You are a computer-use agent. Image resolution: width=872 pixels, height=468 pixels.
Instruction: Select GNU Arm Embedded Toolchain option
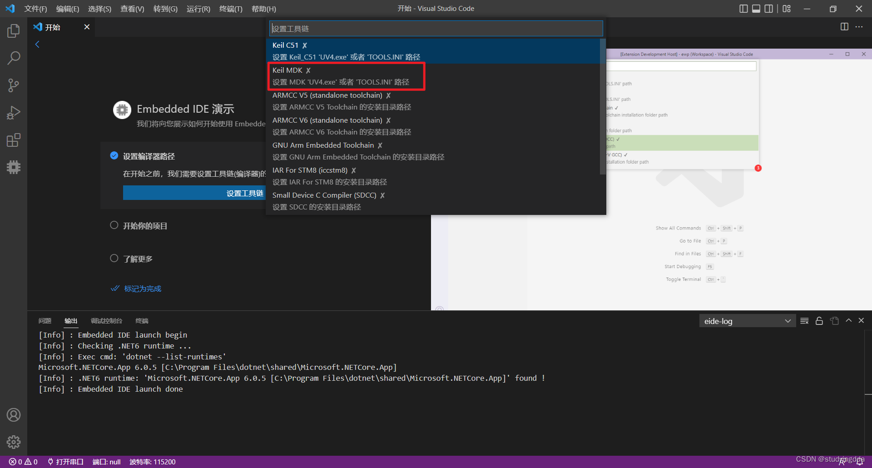(x=433, y=151)
